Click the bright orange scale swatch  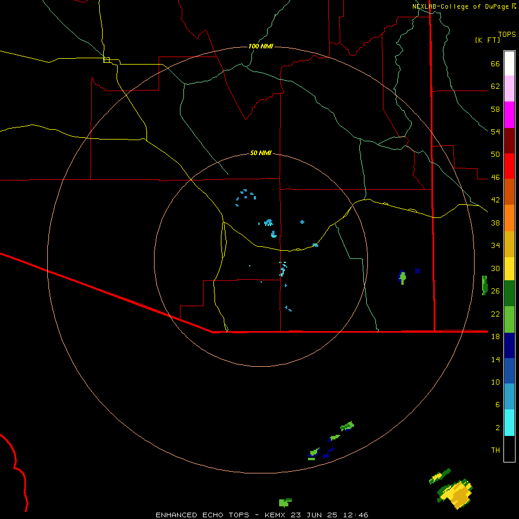tap(509, 218)
